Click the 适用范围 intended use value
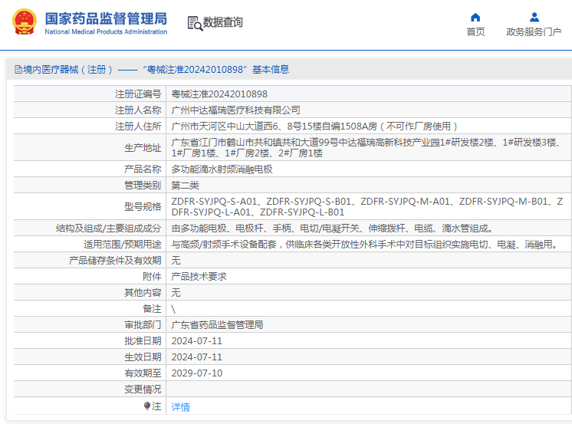572x424 pixels. [x=365, y=245]
